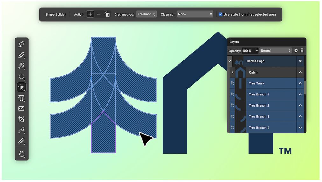Click the layer Opacity value field

247,51
